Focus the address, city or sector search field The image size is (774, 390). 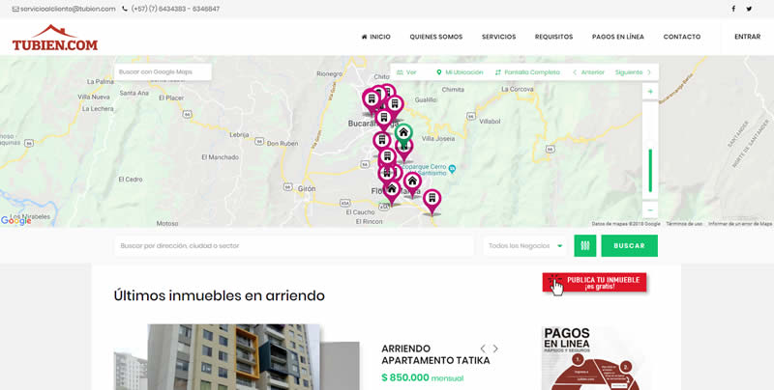pyautogui.click(x=294, y=246)
